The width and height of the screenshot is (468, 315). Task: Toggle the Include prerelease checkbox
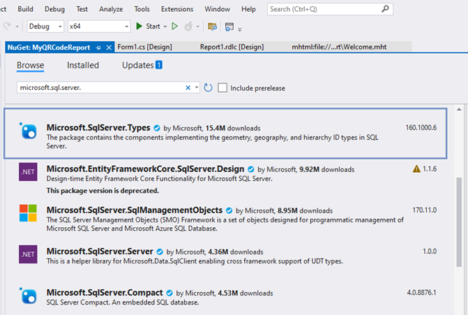(x=222, y=88)
